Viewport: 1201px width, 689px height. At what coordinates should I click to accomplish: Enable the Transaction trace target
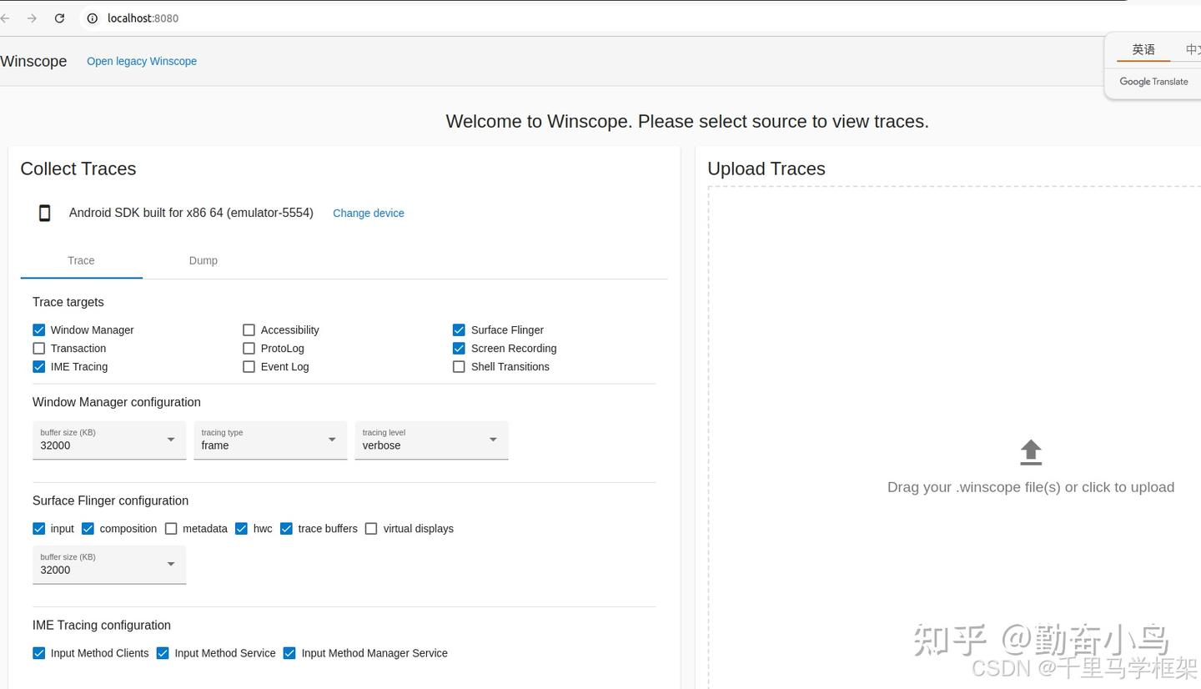[39, 349]
